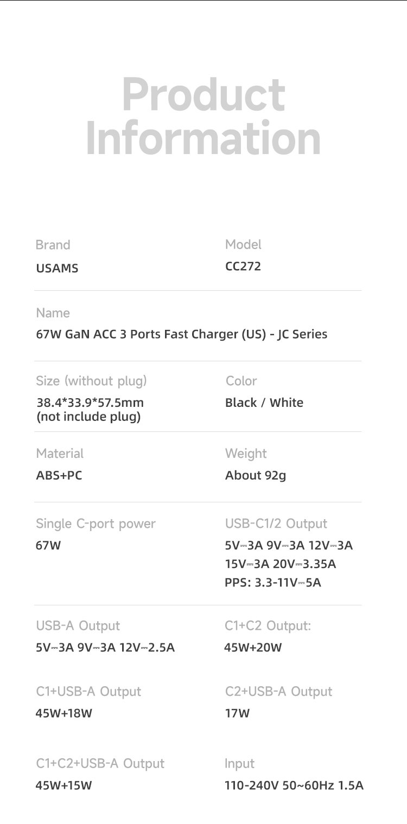Click the "PPS: 3.3-11V 5A" line
Viewport: 407px width, 824px height.
pyautogui.click(x=272, y=583)
